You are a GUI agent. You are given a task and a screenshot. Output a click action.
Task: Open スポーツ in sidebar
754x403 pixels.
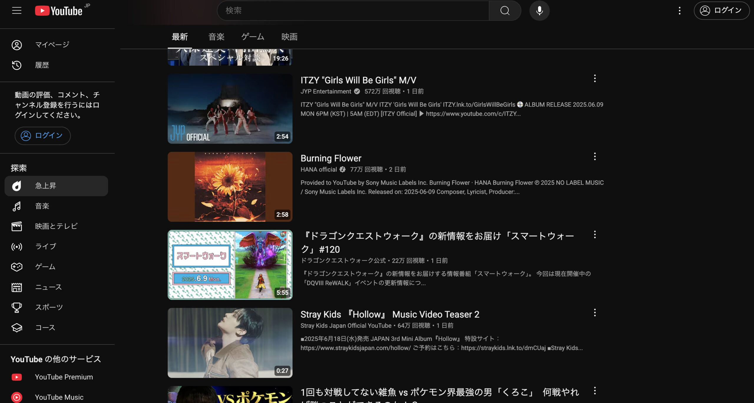pyautogui.click(x=57, y=307)
